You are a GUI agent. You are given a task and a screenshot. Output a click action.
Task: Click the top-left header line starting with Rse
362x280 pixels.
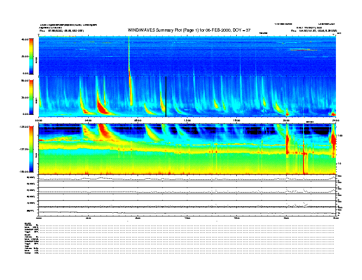[x=61, y=31]
